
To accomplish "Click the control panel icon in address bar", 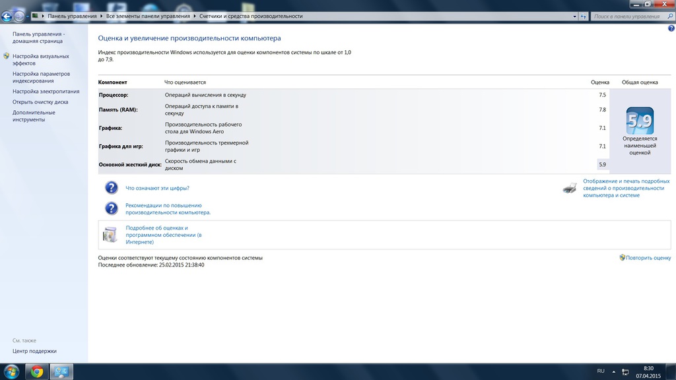I will click(x=36, y=16).
